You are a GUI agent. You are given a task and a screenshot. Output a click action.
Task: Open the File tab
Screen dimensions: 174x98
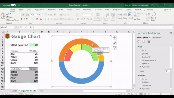tap(4, 10)
